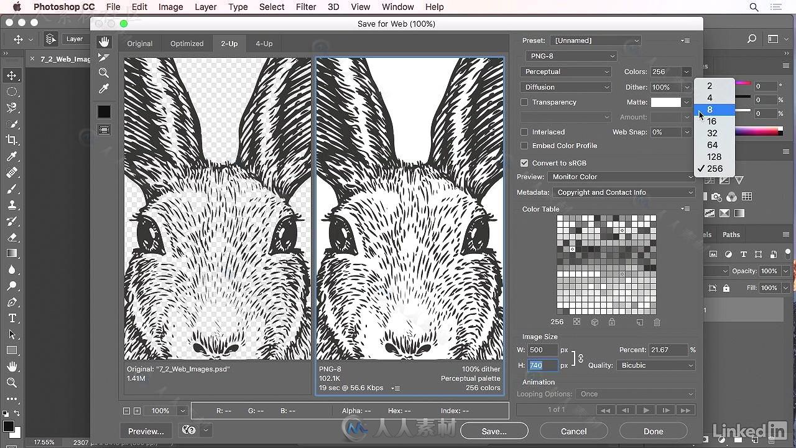Open the PNG-8 file format dropdown
The image size is (796, 448).
coord(571,56)
